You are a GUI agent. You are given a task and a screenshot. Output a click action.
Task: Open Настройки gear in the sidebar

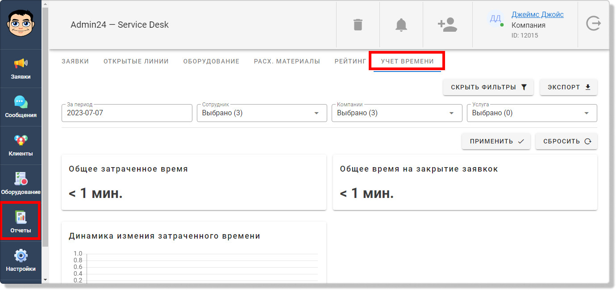(21, 261)
